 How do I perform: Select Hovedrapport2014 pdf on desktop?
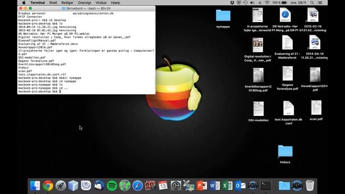click(x=315, y=79)
